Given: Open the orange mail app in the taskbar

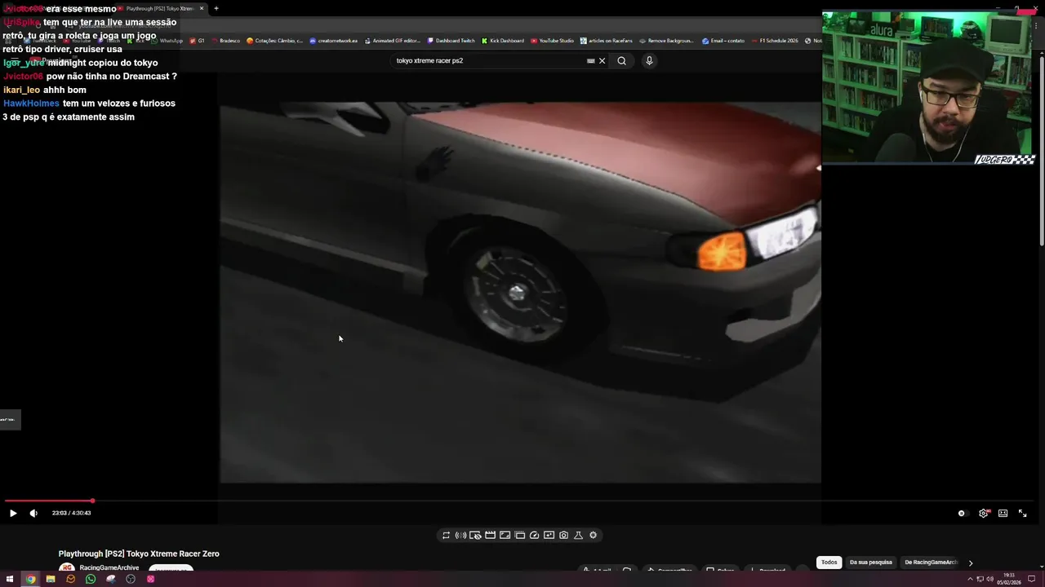Looking at the screenshot, I should coord(70,579).
